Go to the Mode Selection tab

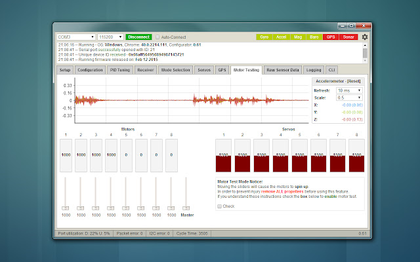coord(176,69)
